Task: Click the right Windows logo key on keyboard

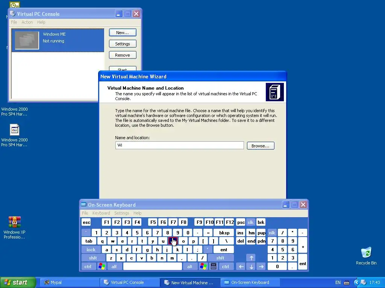Action: 203,267
